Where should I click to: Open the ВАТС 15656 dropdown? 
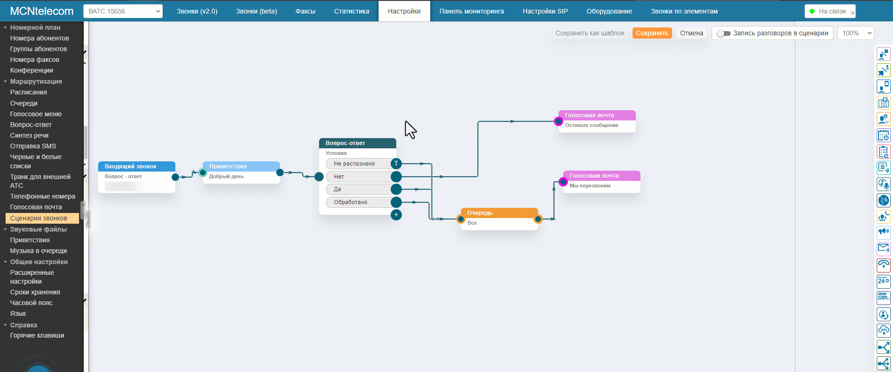click(x=123, y=11)
